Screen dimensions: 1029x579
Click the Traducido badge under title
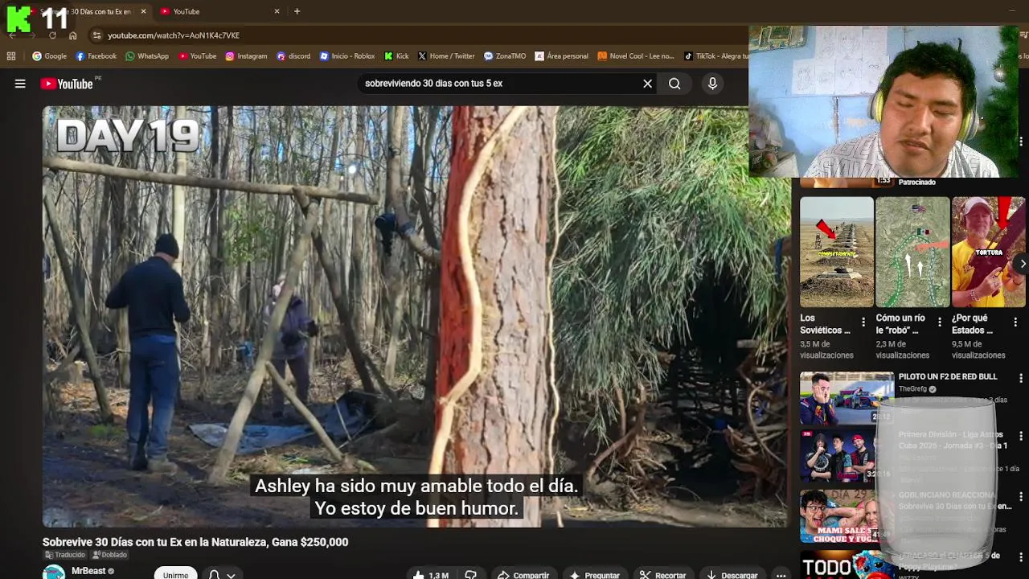pyautogui.click(x=65, y=555)
